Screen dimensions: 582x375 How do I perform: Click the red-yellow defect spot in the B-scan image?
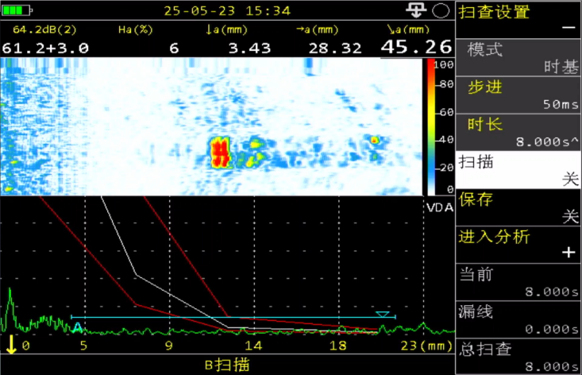pyautogui.click(x=221, y=152)
